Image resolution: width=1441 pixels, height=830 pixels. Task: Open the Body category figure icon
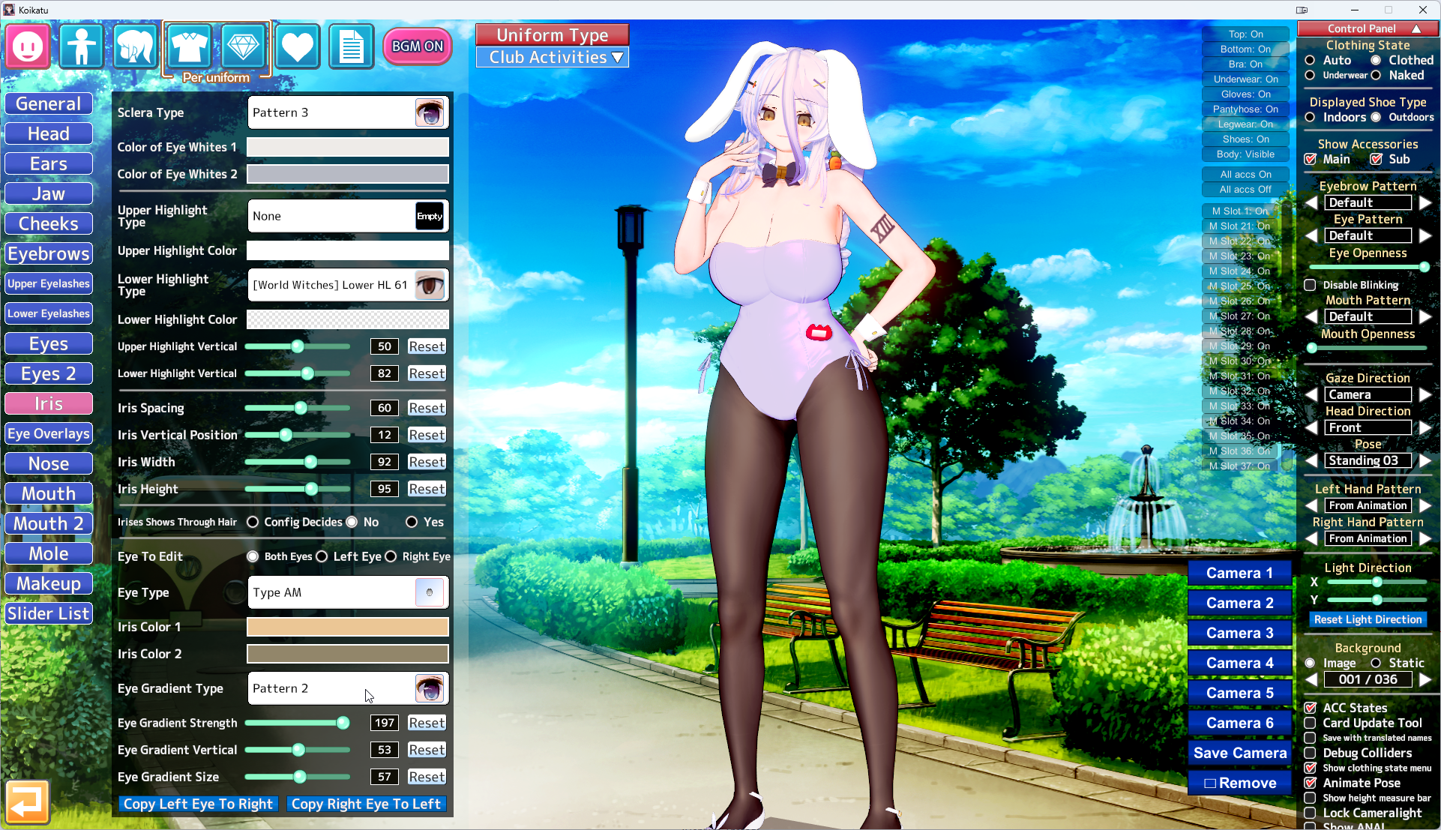tap(82, 46)
